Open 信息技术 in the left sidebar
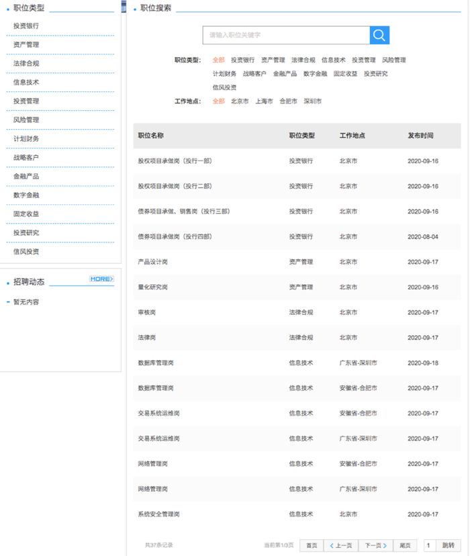Viewport: 470px width, 556px height. pos(26,83)
